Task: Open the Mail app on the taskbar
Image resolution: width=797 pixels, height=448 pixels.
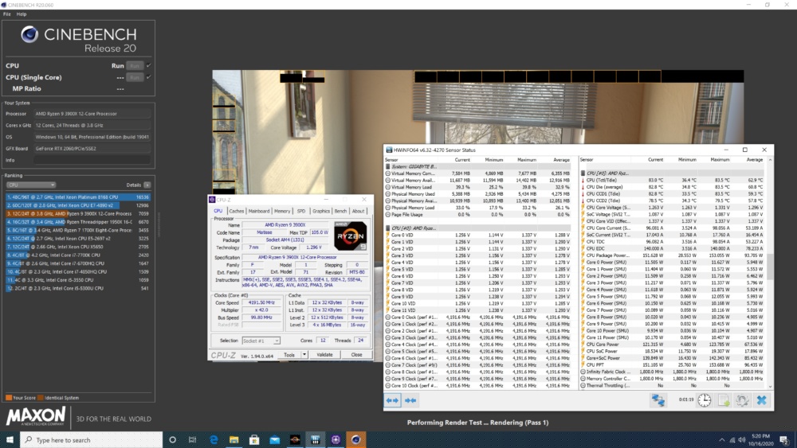Action: click(x=274, y=440)
